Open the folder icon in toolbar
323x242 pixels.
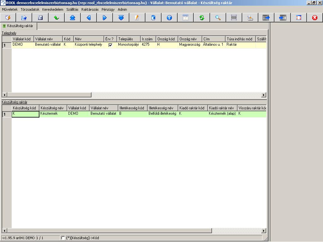24,18
